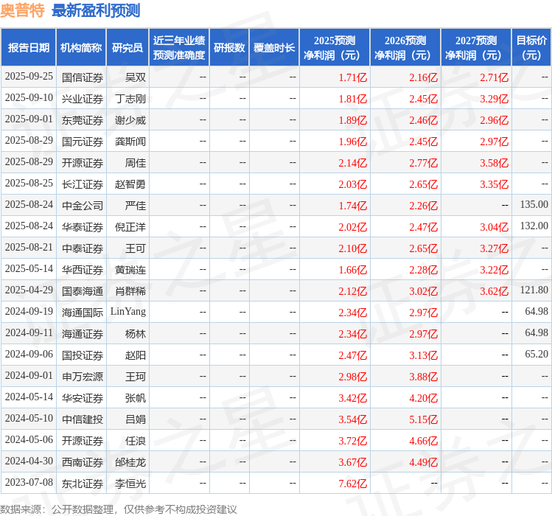This screenshot has height=516, width=552.
Task: Click the 奥普特 stock name in title
Action: point(23,10)
